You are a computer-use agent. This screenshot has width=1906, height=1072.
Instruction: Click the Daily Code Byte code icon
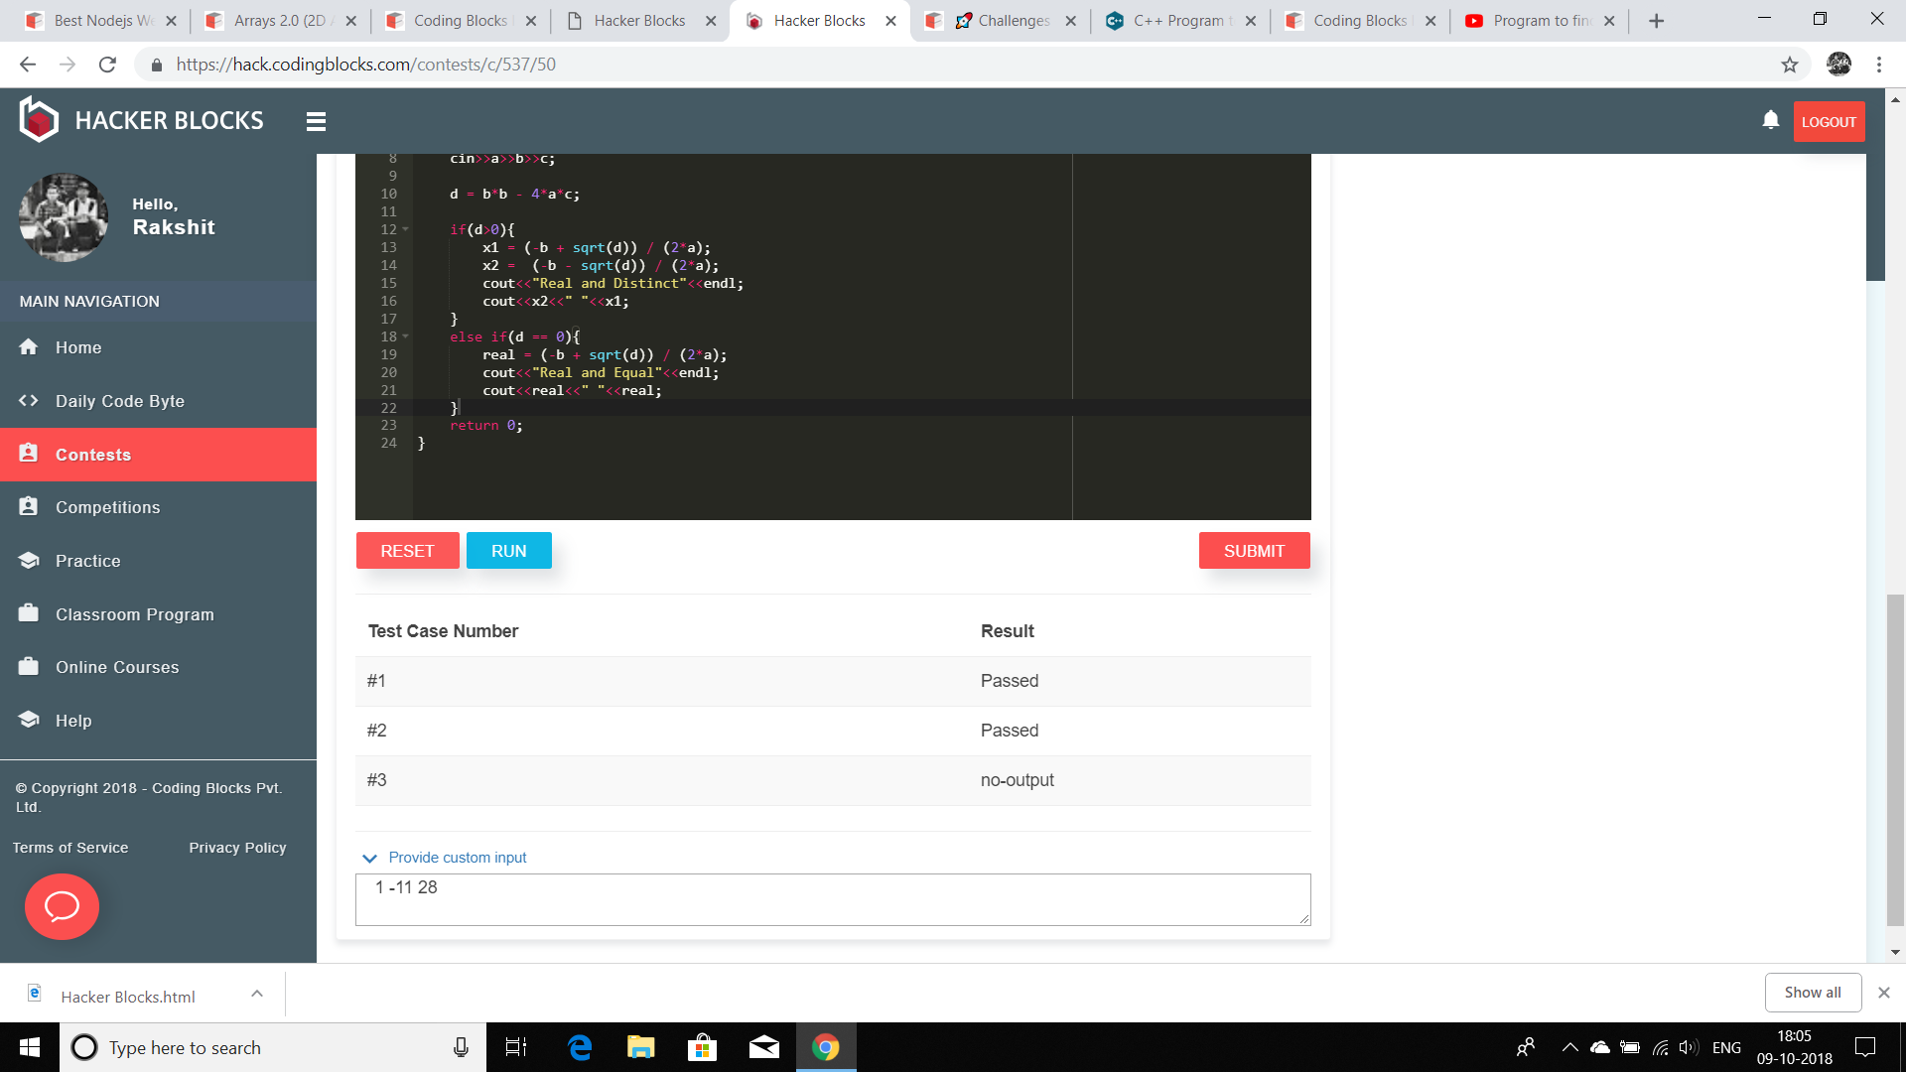click(x=29, y=401)
